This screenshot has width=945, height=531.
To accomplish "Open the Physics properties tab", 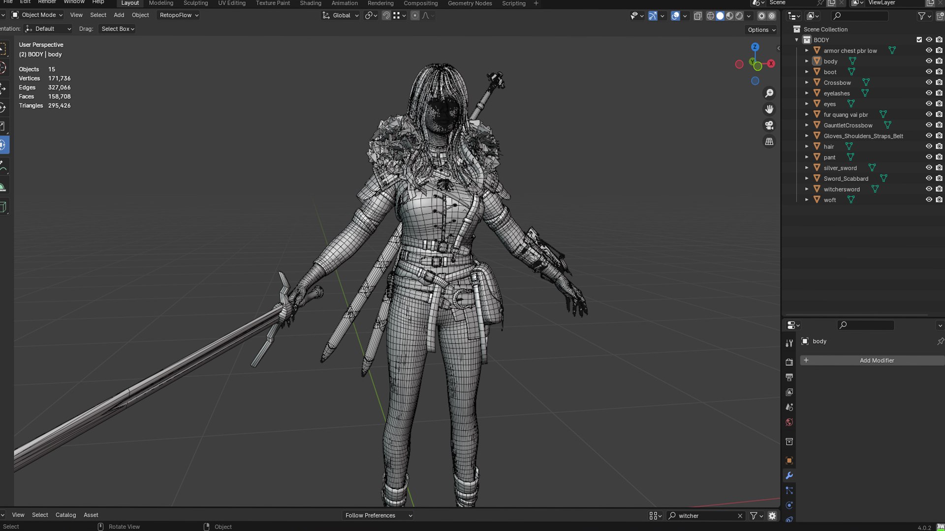I will (x=789, y=505).
